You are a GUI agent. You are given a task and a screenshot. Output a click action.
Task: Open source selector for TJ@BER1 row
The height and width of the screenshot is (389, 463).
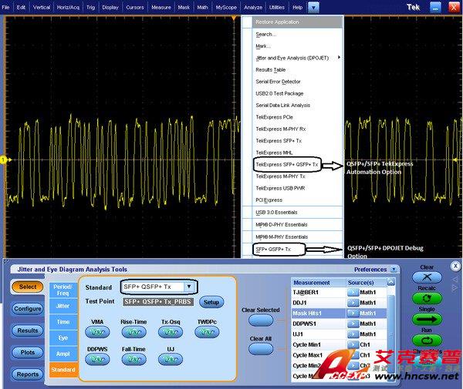(x=351, y=293)
